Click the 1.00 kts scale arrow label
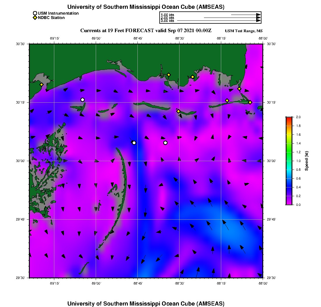Screen dimensions: 321x307 167,15
